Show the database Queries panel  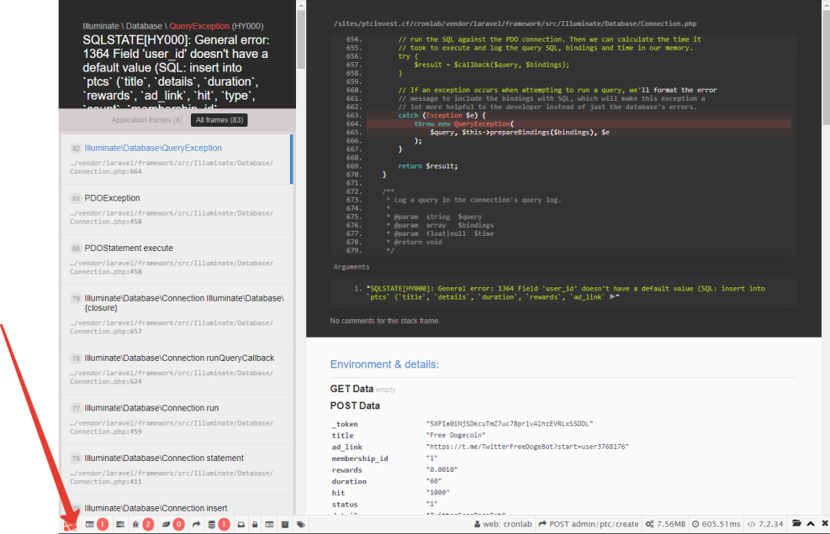pyautogui.click(x=218, y=524)
